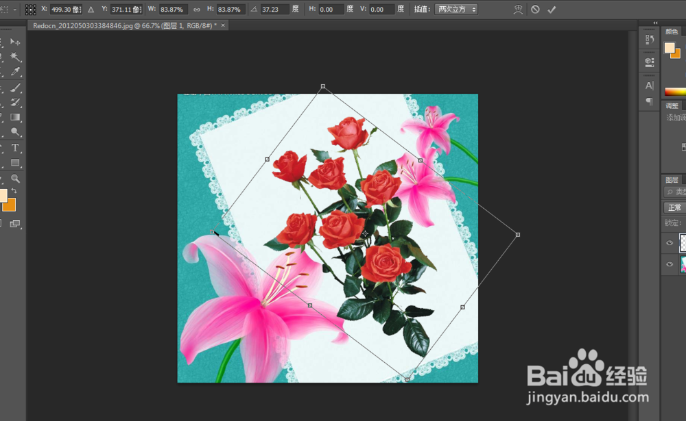
Task: Select the Zoom tool
Action: pyautogui.click(x=15, y=178)
